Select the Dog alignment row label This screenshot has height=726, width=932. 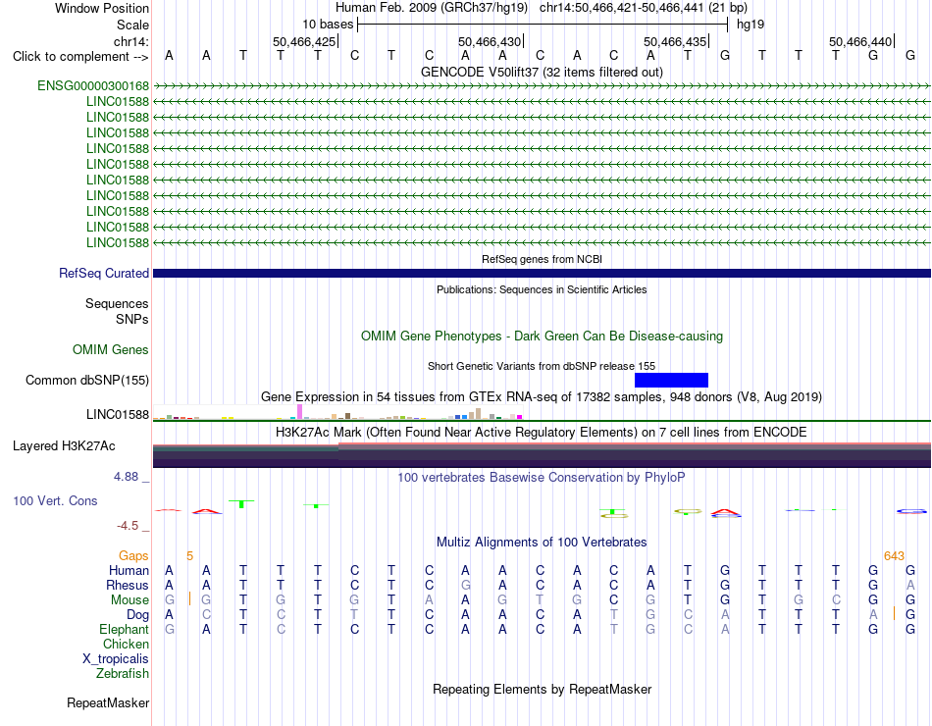click(x=138, y=615)
